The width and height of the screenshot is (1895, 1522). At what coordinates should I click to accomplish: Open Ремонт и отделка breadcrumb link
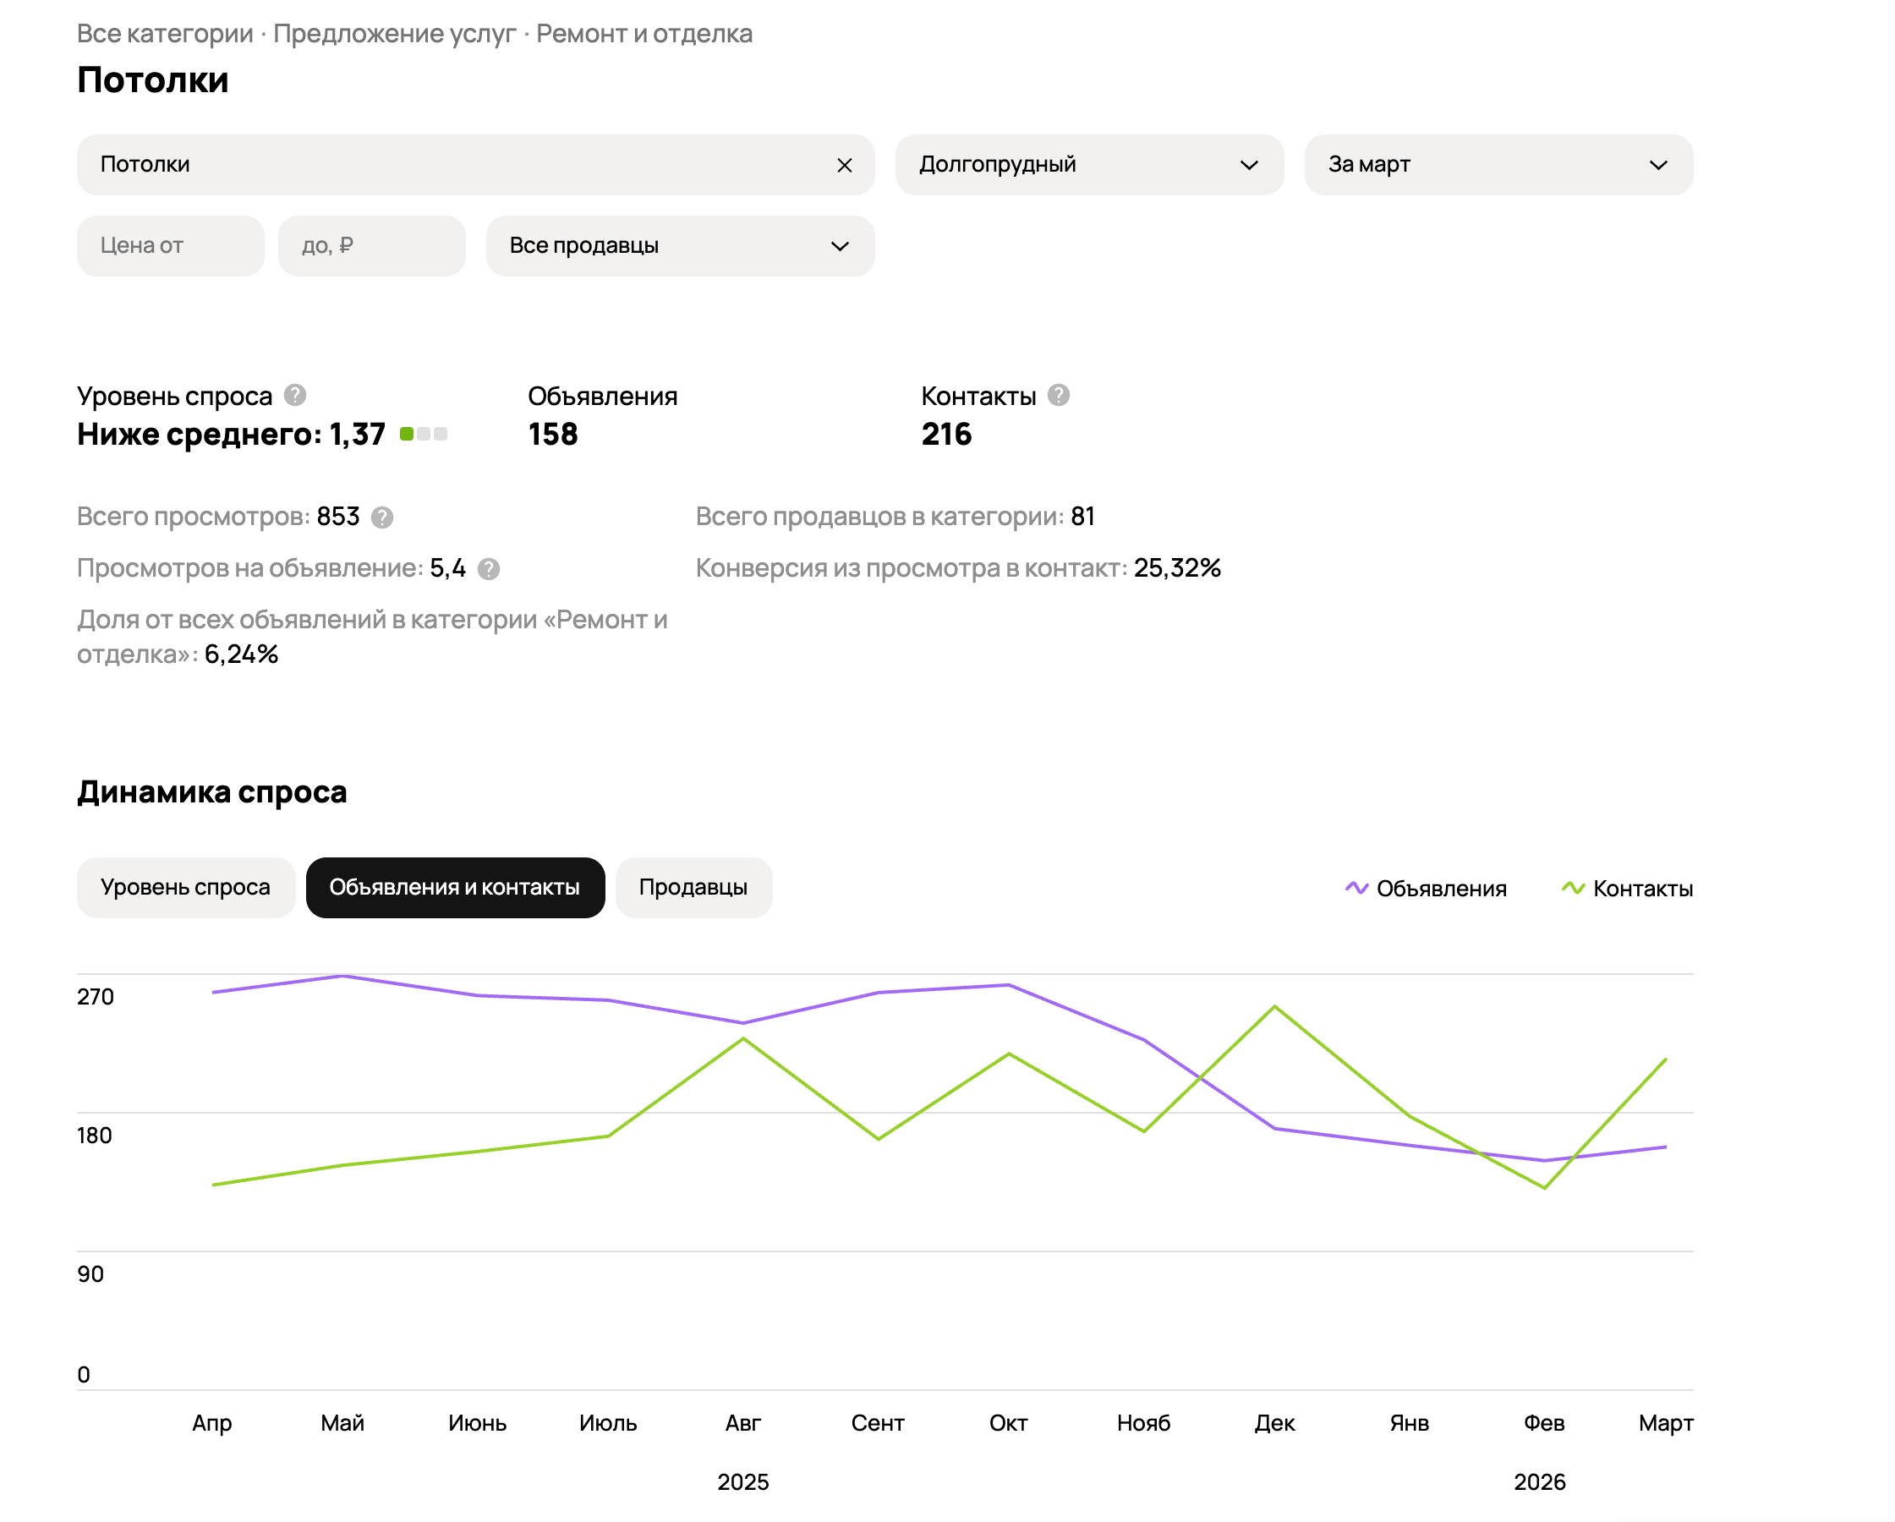[x=644, y=33]
